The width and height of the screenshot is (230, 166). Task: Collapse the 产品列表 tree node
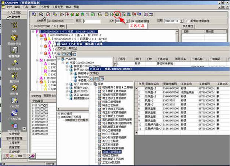[x=59, y=59]
